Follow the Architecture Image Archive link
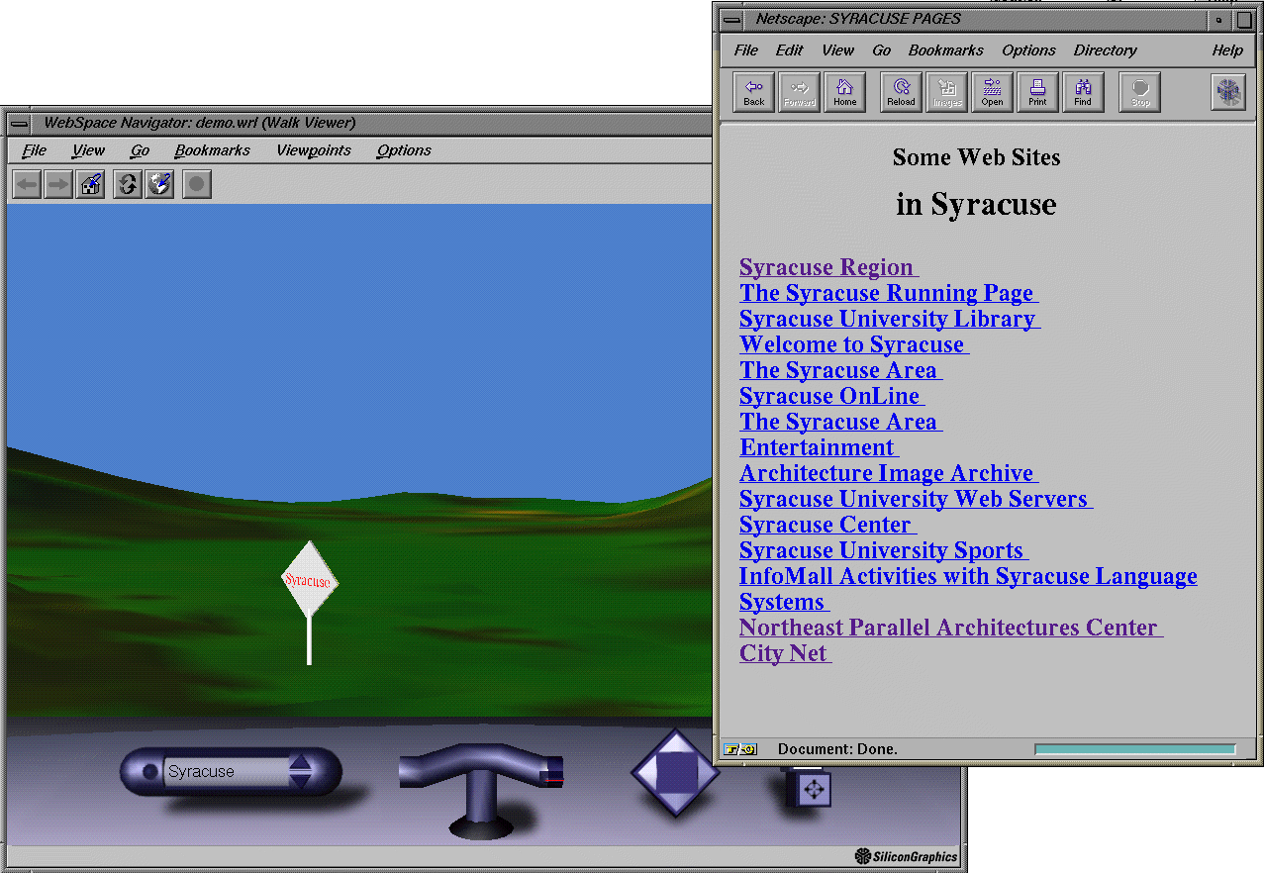The height and width of the screenshot is (873, 1264). [889, 473]
